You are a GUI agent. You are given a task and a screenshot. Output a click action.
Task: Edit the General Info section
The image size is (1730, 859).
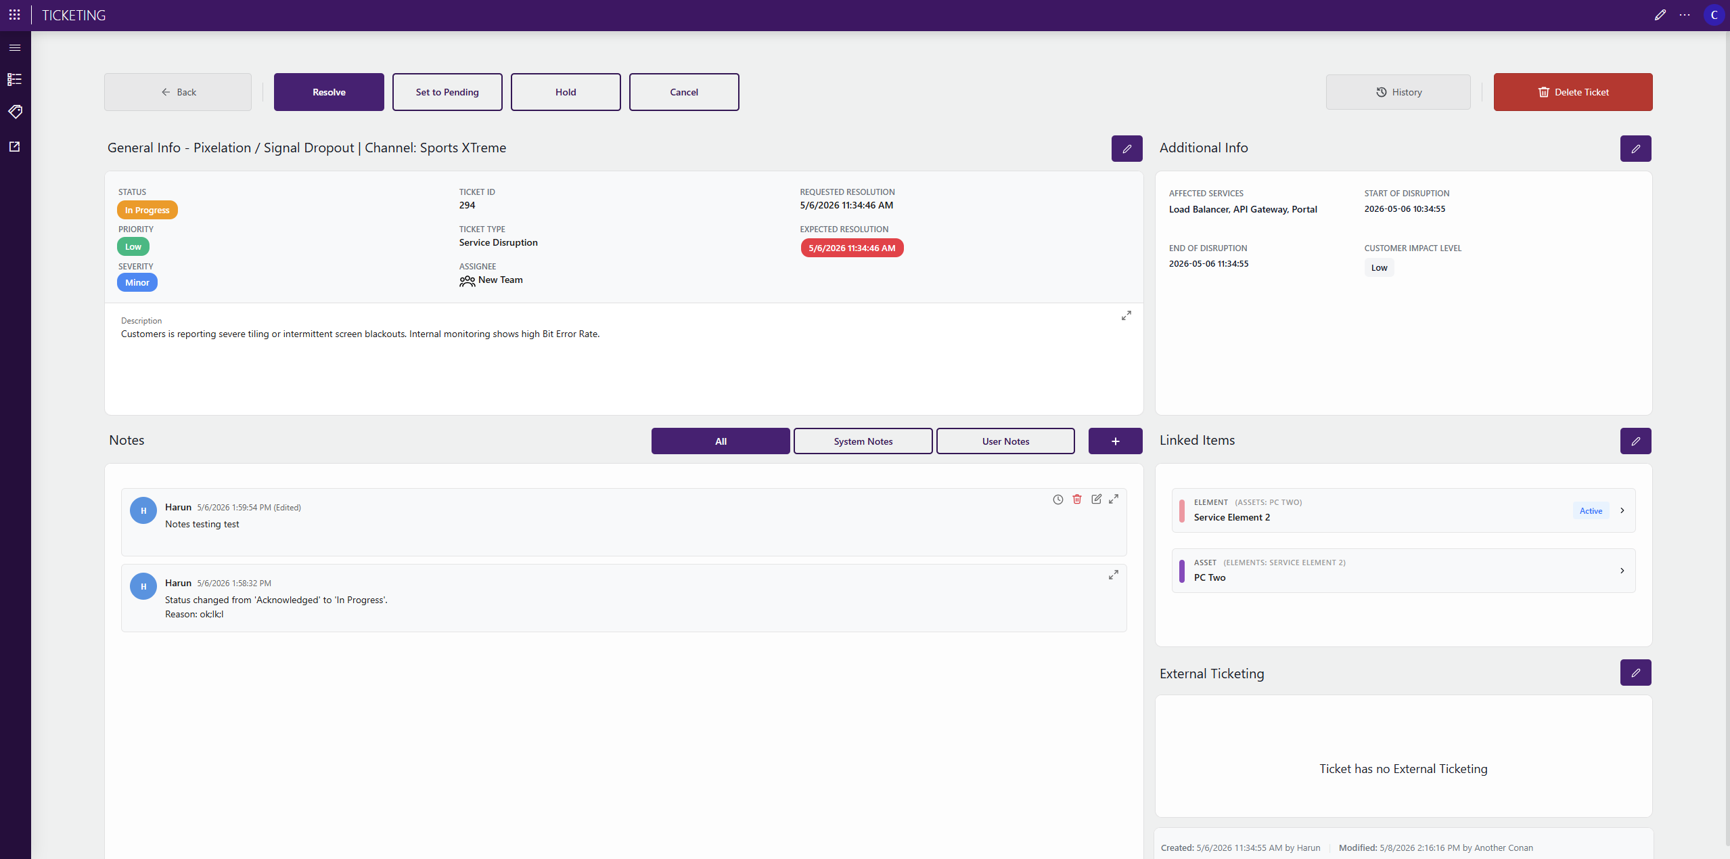(x=1126, y=149)
